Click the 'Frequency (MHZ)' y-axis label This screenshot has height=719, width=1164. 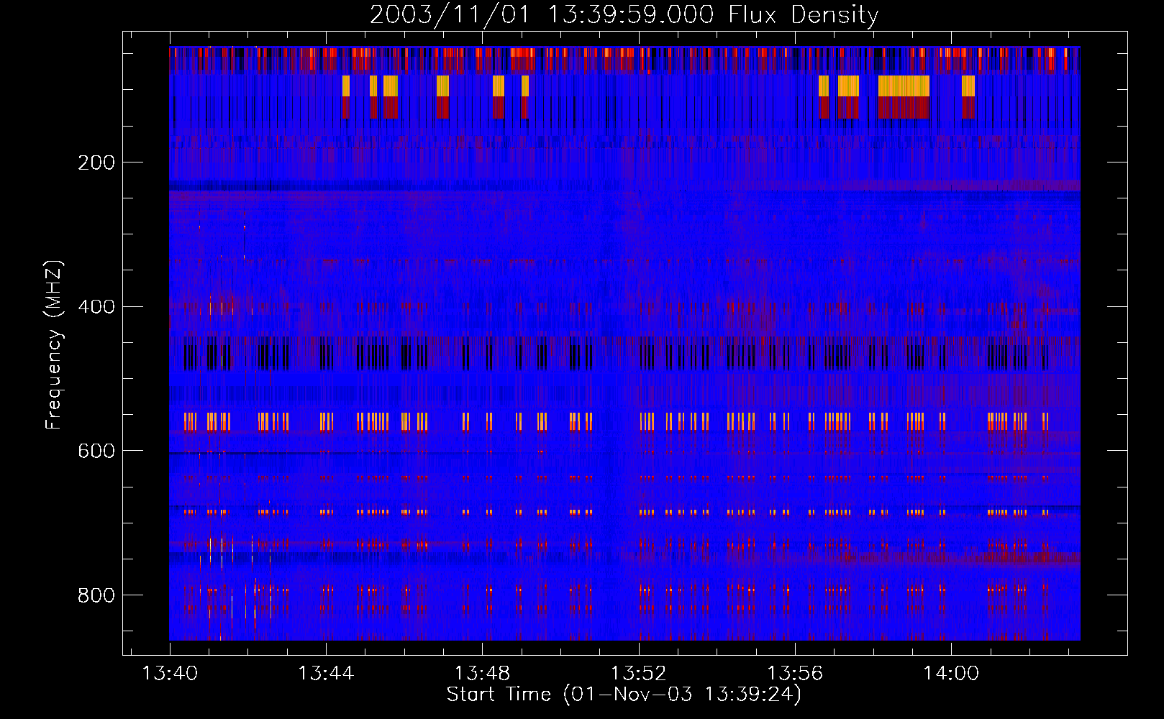[x=54, y=345]
